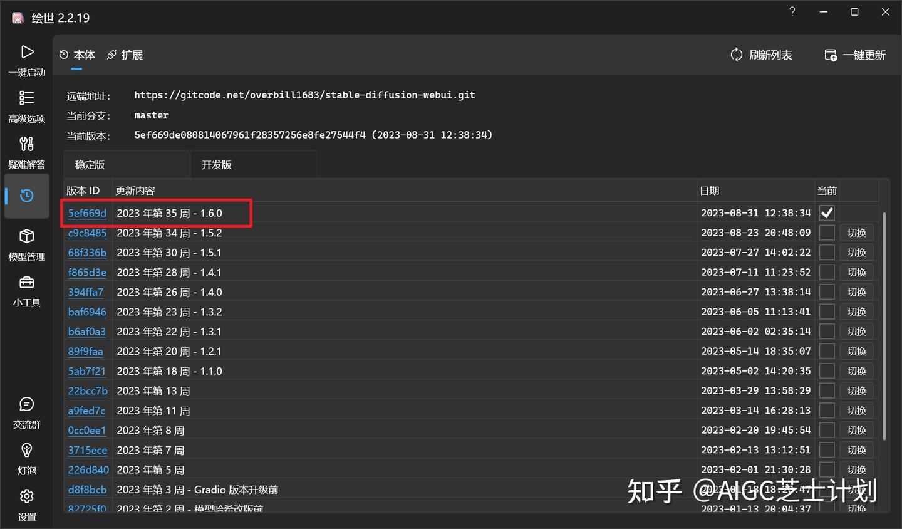Click 刷新列表 to refresh the list
This screenshot has width=902, height=529.
click(762, 55)
